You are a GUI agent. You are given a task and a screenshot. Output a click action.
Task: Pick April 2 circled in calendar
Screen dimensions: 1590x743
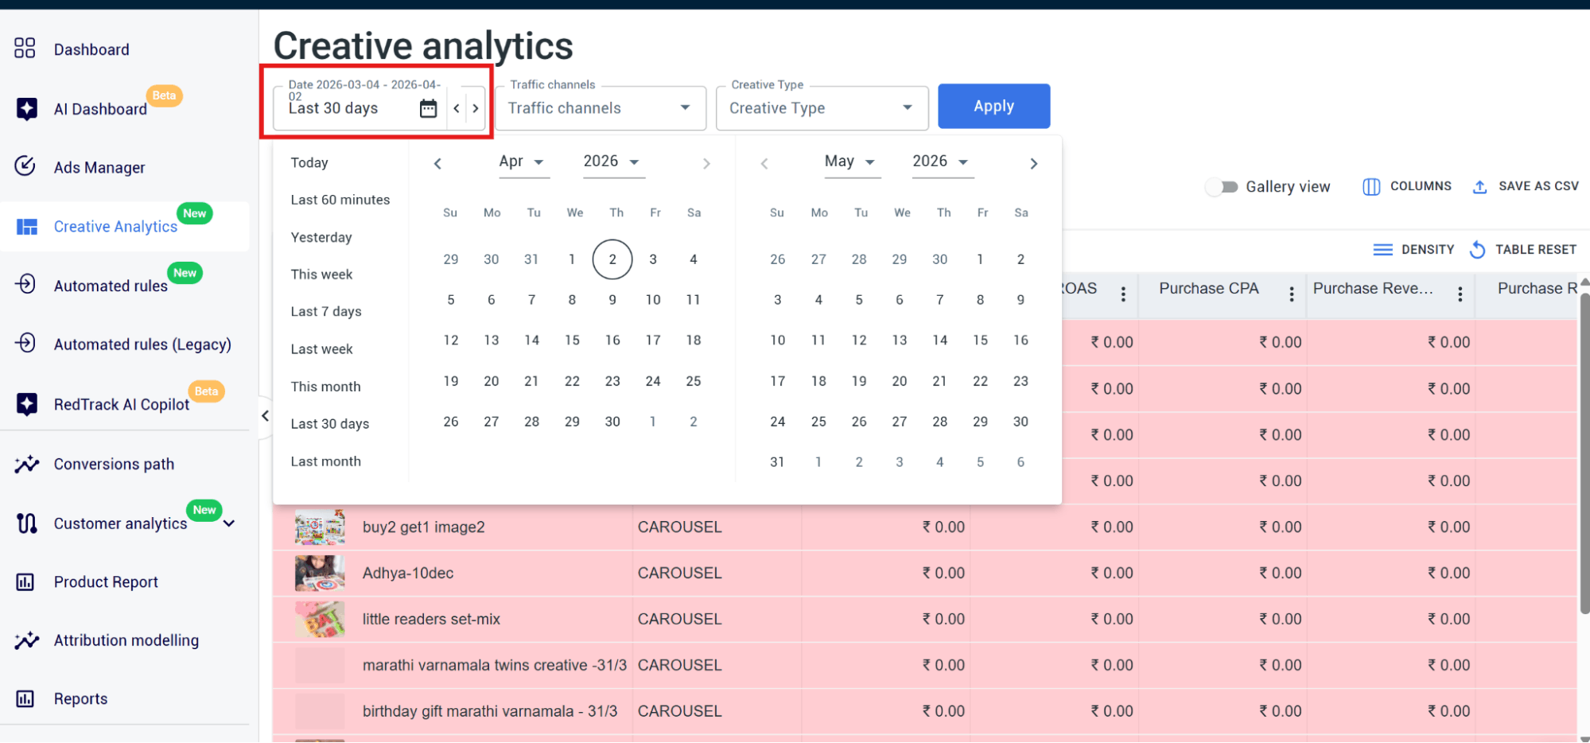(x=612, y=259)
